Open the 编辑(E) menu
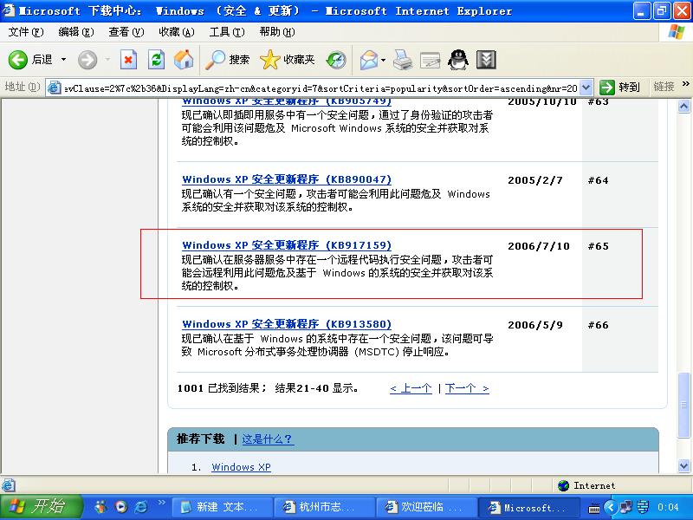Viewport: 693px width, 520px height. click(x=76, y=32)
